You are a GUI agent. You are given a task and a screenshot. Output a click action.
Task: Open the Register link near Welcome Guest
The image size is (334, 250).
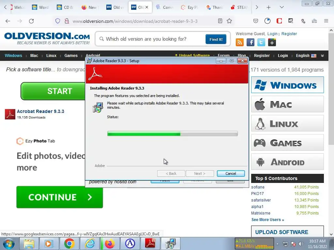[289, 34]
